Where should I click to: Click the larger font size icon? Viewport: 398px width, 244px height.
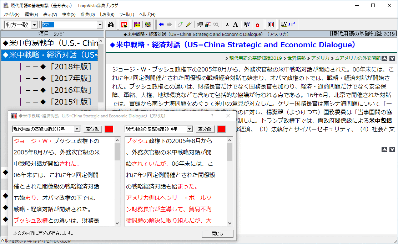pyautogui.click(x=236, y=25)
